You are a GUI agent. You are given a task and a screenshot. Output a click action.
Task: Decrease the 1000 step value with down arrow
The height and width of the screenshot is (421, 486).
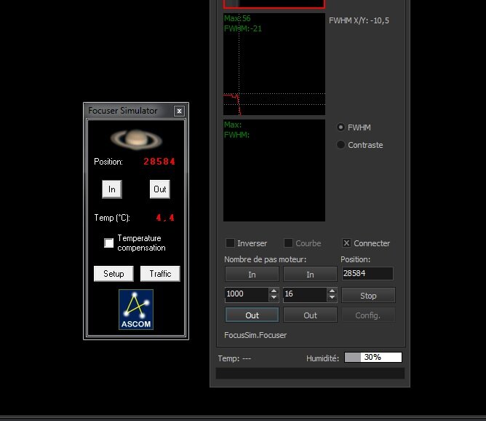coord(274,297)
